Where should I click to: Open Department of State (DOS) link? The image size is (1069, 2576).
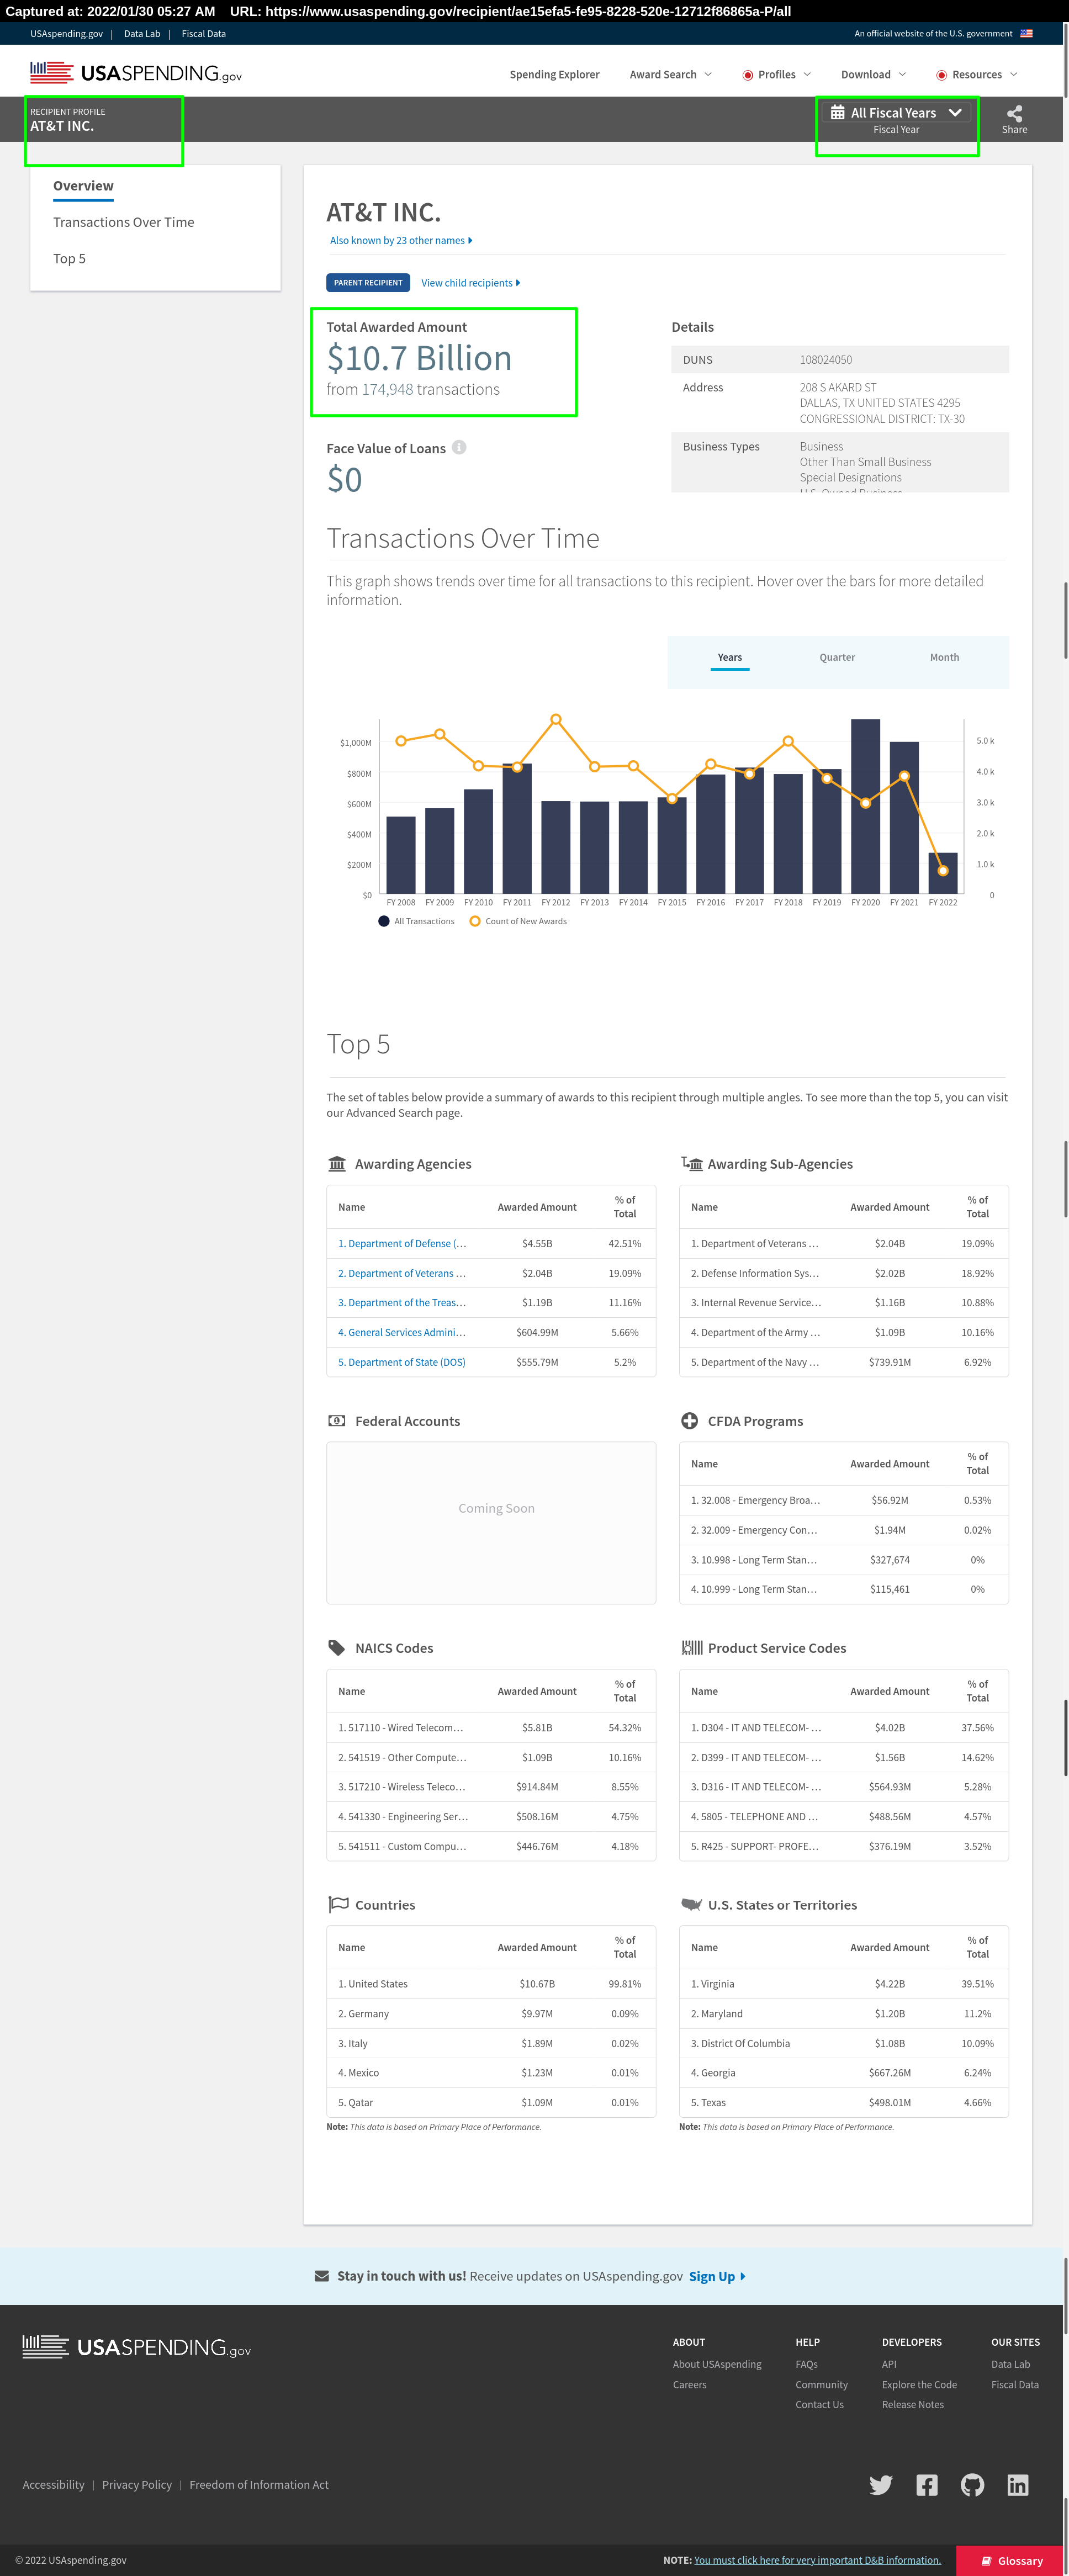(x=402, y=1362)
